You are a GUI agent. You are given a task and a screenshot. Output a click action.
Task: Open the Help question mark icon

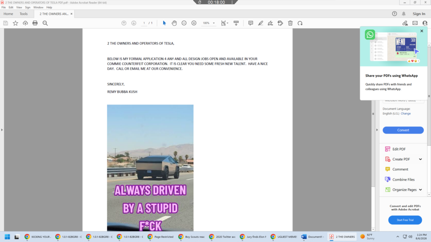(394, 14)
